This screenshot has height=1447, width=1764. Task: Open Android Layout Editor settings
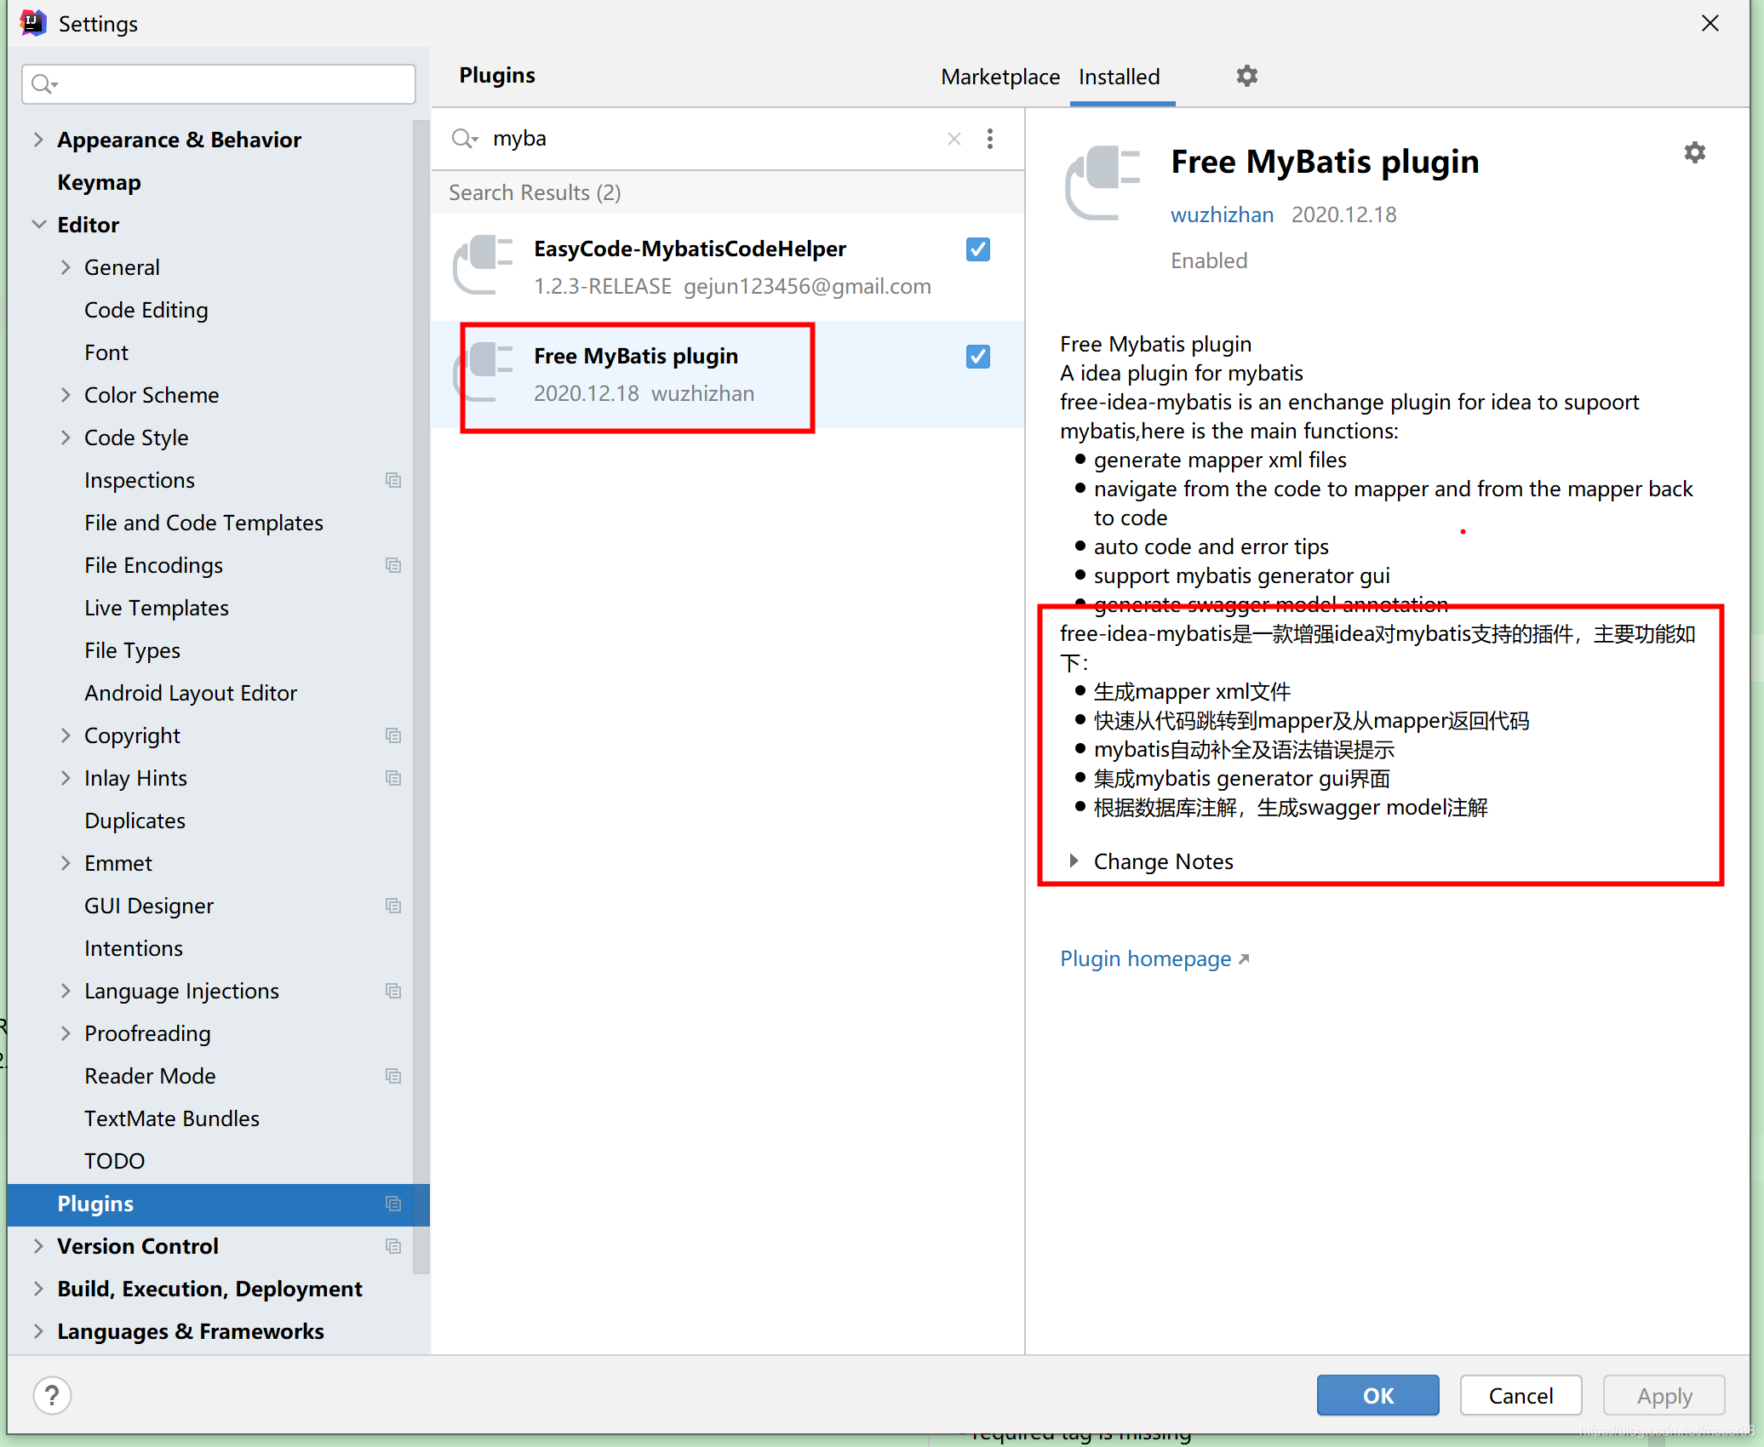click(x=191, y=693)
